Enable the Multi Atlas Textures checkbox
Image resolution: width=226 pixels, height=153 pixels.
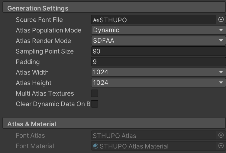pos(95,93)
